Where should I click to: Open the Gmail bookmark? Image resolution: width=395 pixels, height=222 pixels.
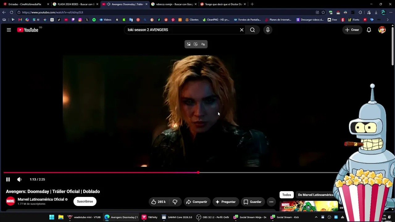pyautogui.click(x=20, y=20)
